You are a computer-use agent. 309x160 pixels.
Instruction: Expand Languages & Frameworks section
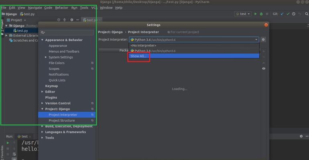(42, 132)
